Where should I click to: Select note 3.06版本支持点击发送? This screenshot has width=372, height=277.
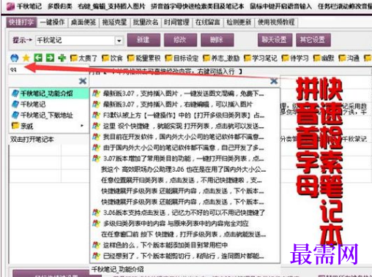tap(185, 213)
